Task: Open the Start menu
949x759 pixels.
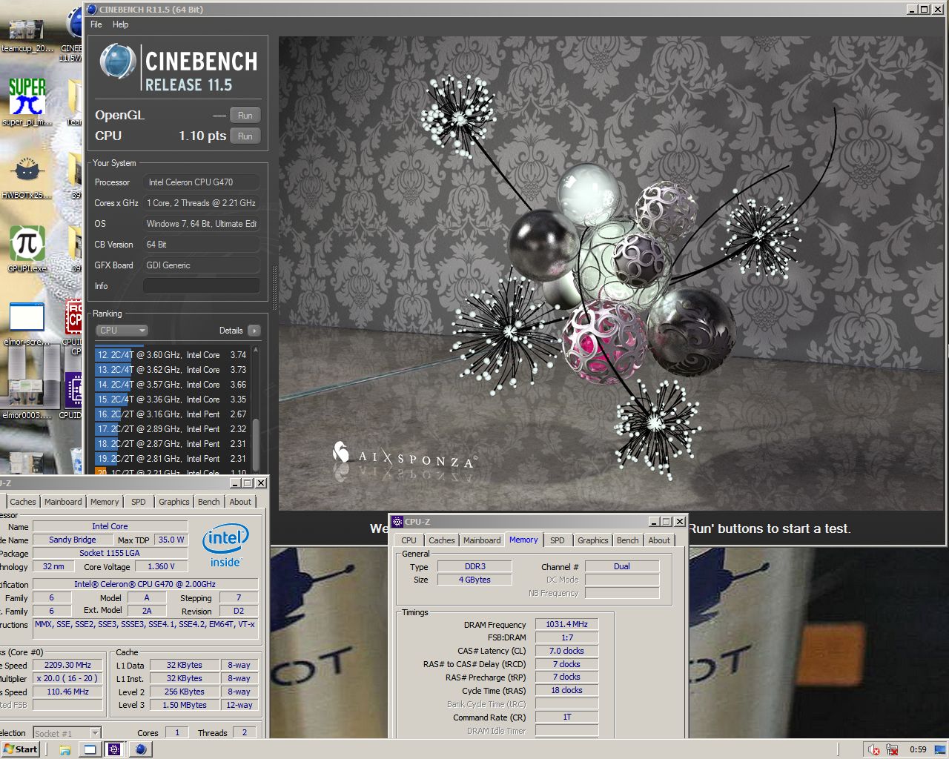Action: (x=21, y=749)
